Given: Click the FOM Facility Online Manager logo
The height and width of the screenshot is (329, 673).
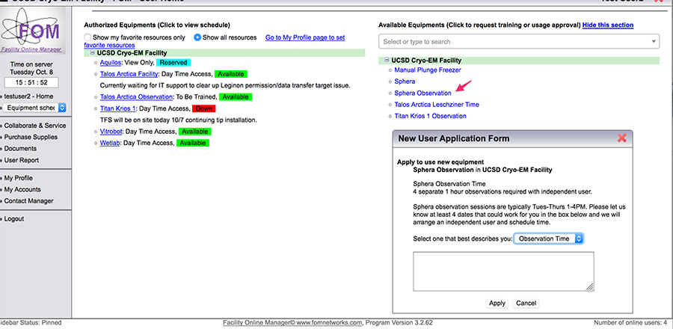Looking at the screenshot, I should 31,31.
